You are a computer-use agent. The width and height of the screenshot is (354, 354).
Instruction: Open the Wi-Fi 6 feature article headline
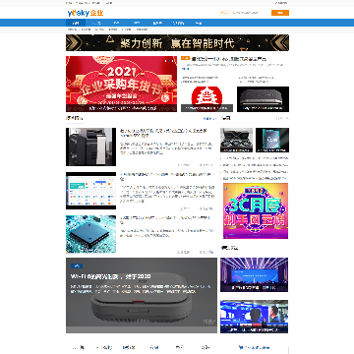click(x=110, y=276)
